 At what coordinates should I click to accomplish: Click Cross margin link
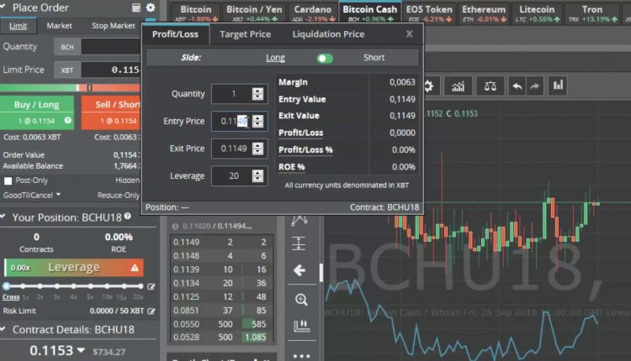pyautogui.click(x=11, y=296)
